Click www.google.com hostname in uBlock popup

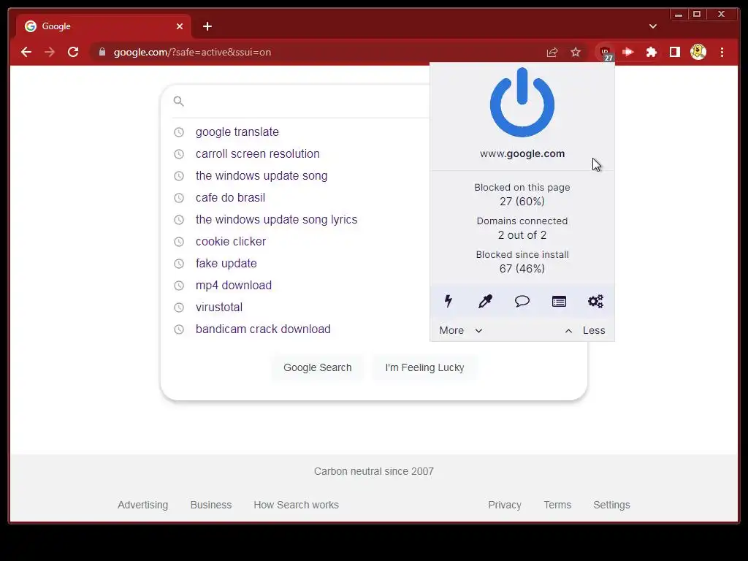(522, 153)
